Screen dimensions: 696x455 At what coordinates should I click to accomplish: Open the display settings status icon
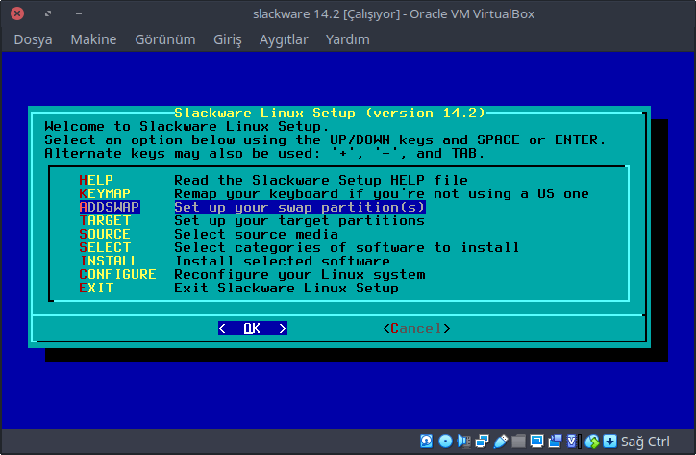pyautogui.click(x=536, y=442)
